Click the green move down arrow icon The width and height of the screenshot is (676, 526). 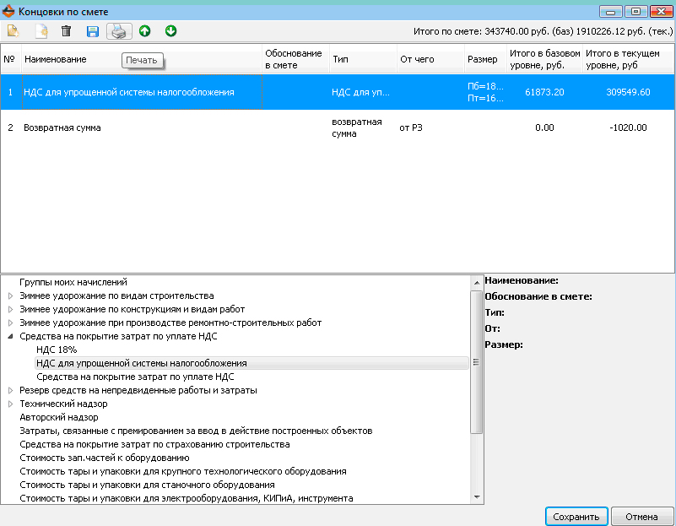click(170, 31)
